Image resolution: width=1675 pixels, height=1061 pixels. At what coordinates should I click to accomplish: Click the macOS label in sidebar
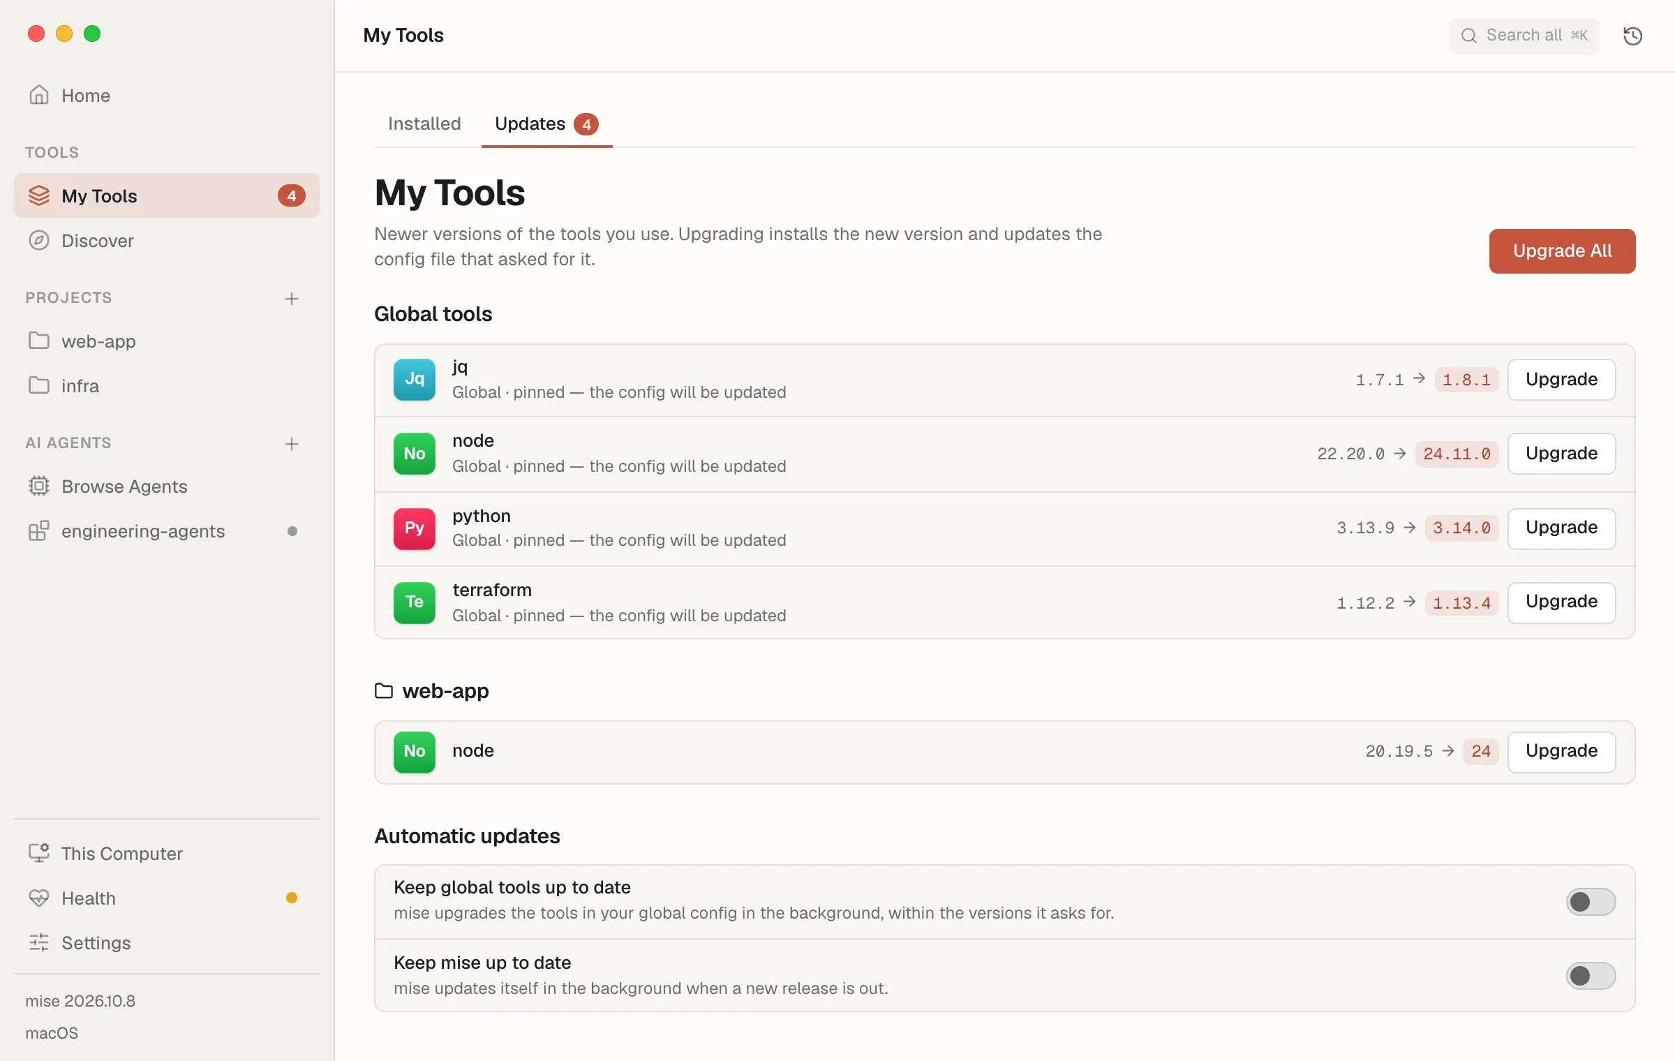pyautogui.click(x=52, y=1033)
